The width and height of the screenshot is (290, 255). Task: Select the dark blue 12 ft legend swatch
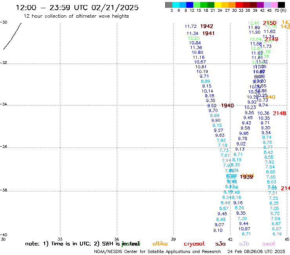coord(190,5)
